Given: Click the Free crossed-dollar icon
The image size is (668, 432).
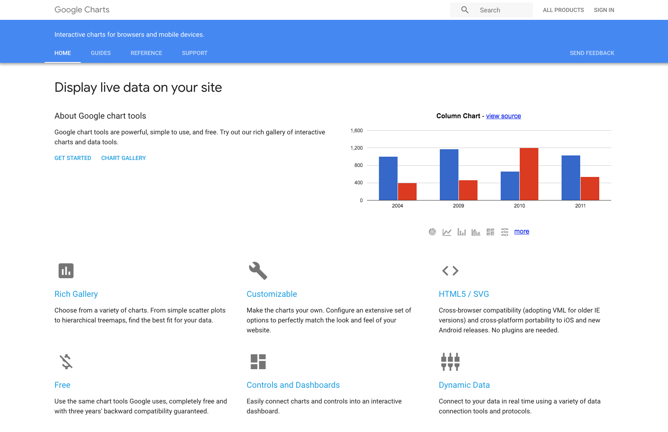Looking at the screenshot, I should (66, 362).
